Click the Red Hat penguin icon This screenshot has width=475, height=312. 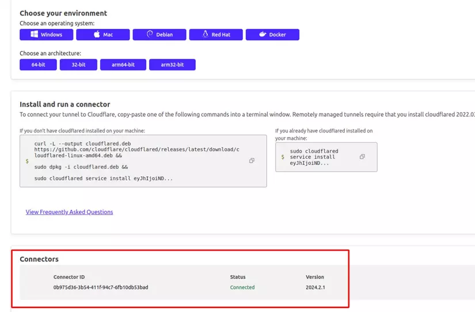coord(206,34)
